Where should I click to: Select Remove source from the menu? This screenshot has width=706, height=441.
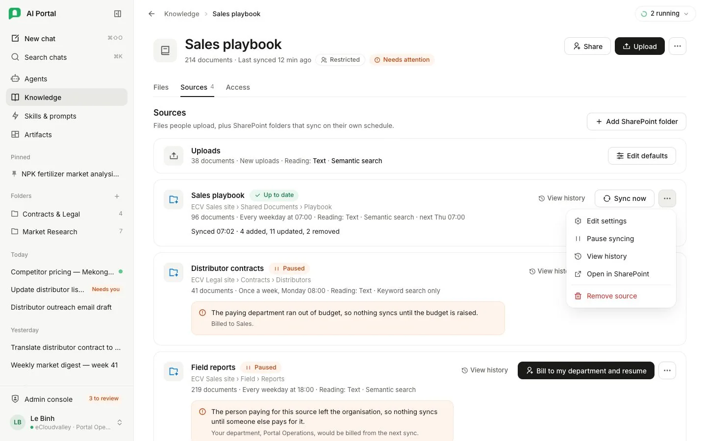click(x=621, y=296)
